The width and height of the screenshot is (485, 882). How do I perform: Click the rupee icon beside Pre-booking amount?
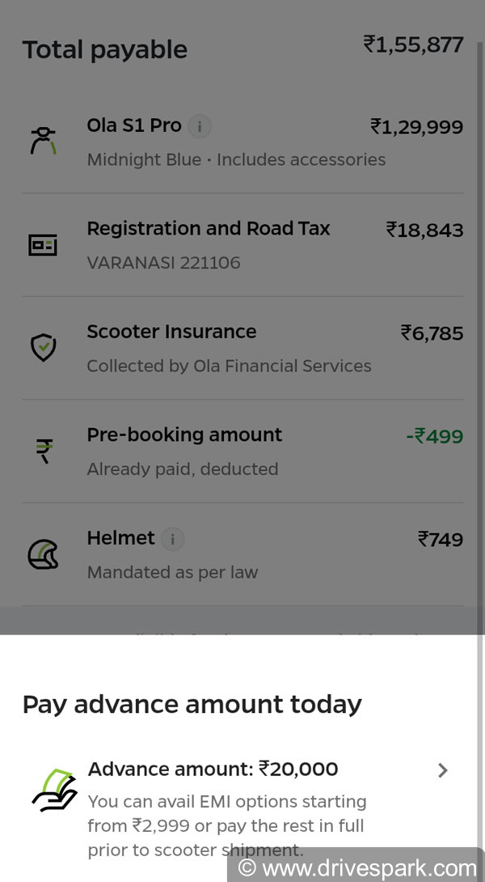tap(42, 449)
